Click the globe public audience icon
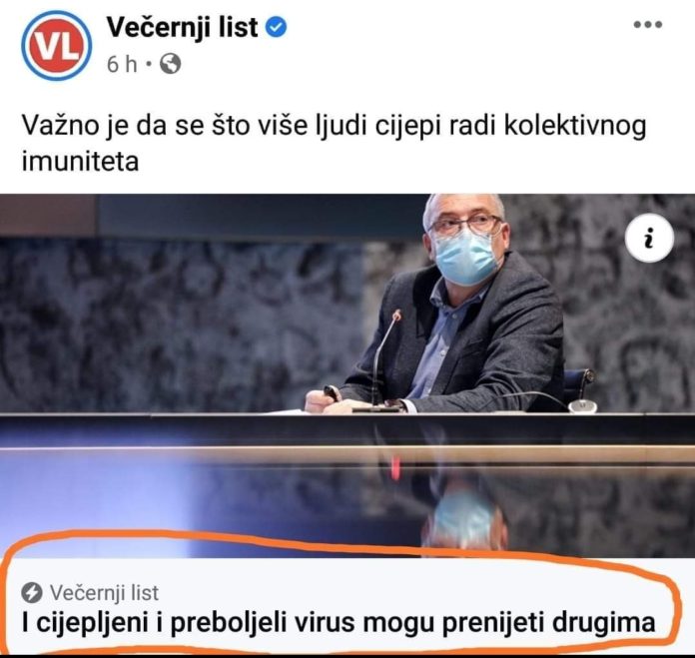This screenshot has width=695, height=658. [x=170, y=64]
